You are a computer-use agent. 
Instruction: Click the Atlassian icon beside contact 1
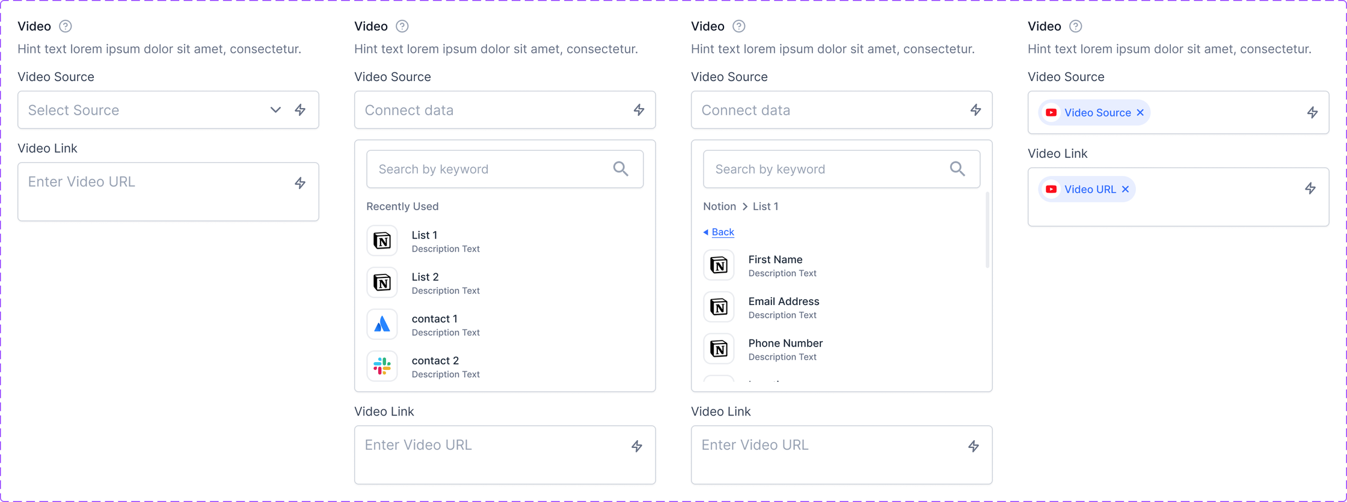[382, 325]
